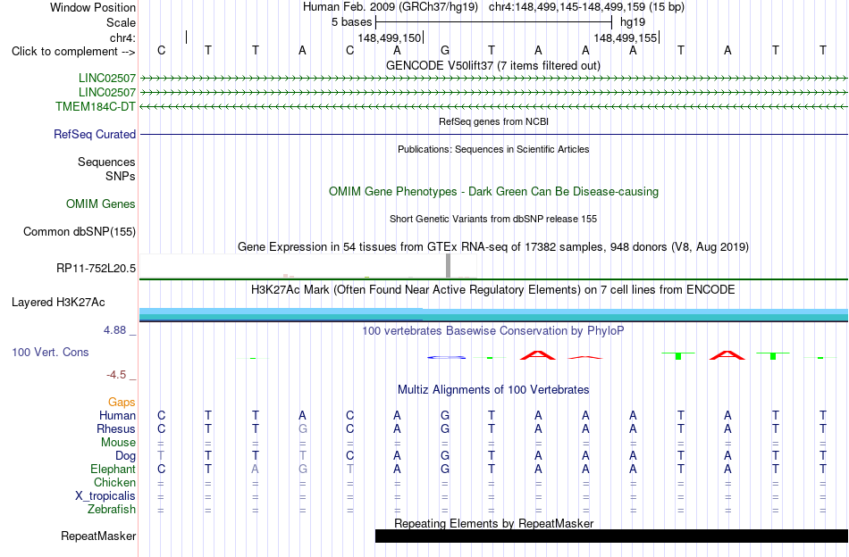Click the blue PhyloP logo under G
This screenshot has height=557, width=849.
pos(446,357)
